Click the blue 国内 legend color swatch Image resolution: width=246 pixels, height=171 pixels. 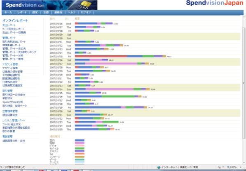79,140
